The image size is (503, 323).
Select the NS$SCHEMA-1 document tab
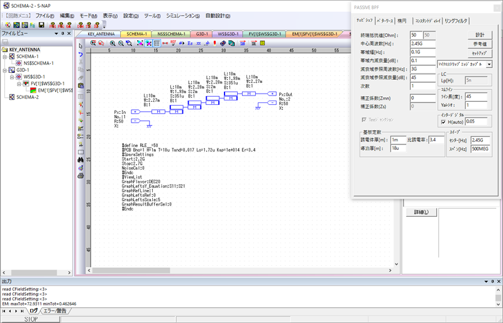click(x=171, y=34)
